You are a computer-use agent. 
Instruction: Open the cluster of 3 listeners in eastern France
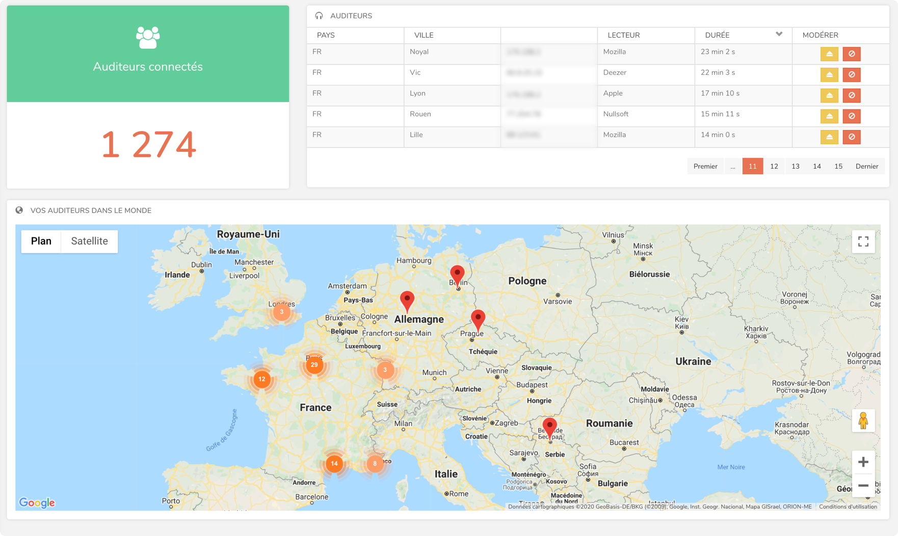[385, 370]
